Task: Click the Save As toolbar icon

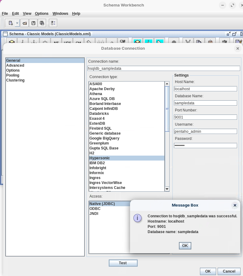Action: 42,23
